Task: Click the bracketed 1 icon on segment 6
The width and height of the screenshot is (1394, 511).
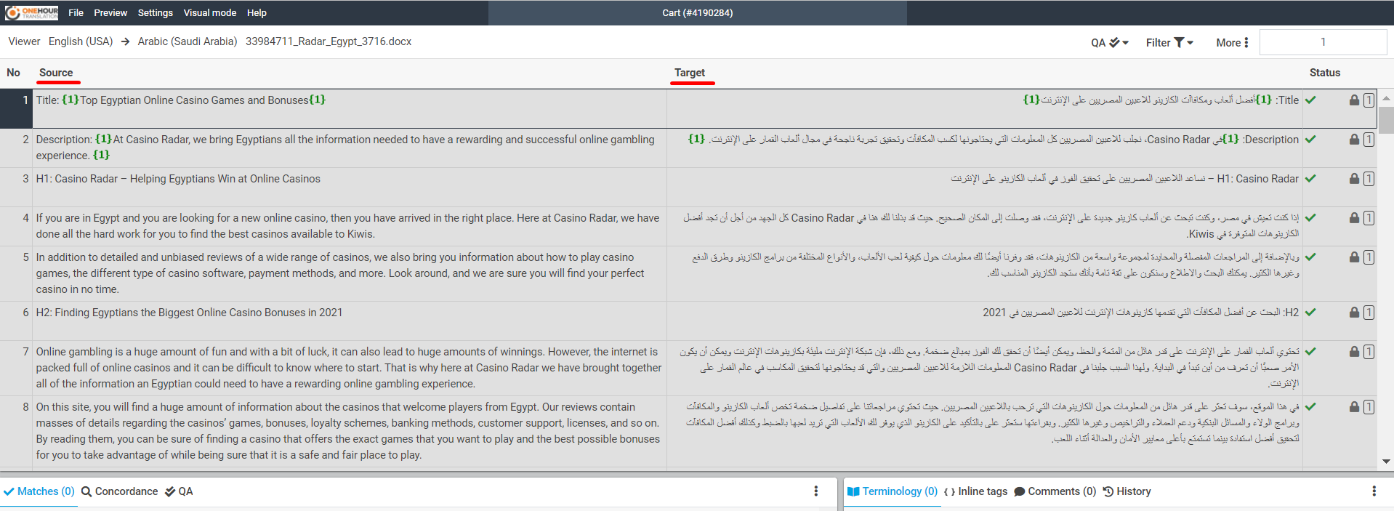Action: pyautogui.click(x=1369, y=313)
